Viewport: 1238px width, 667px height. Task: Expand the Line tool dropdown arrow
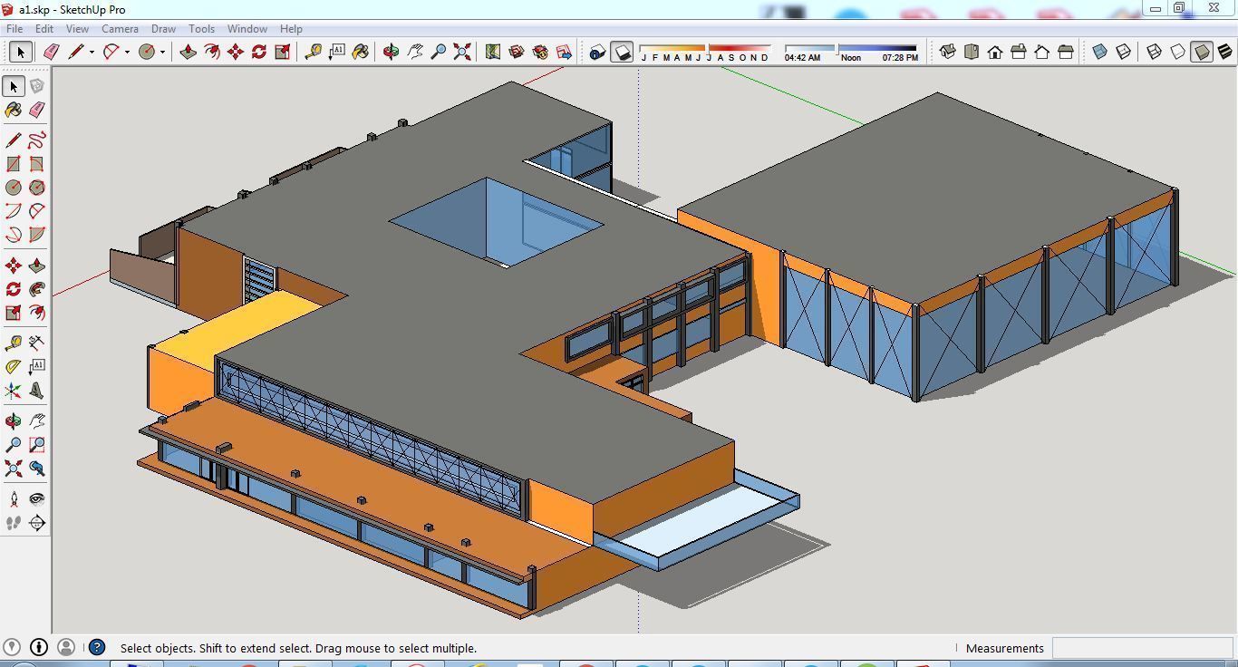[x=92, y=52]
